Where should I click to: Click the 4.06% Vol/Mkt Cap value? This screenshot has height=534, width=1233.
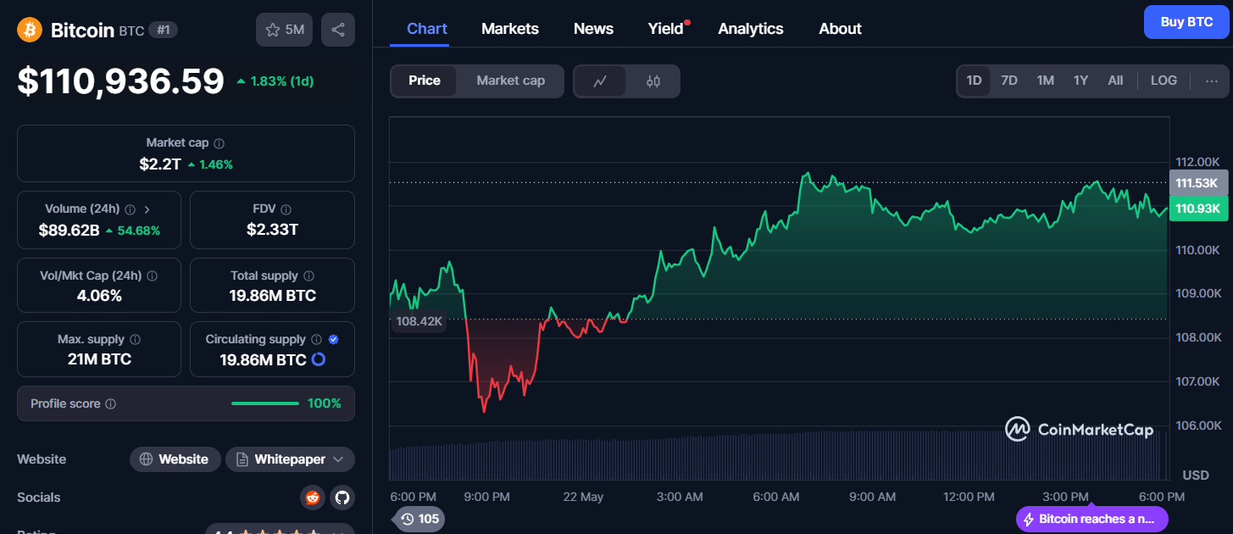click(99, 296)
